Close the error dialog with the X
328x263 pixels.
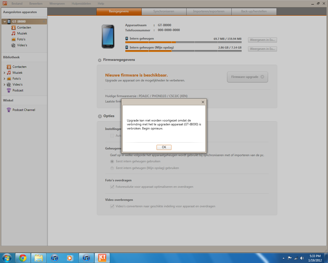click(x=203, y=102)
